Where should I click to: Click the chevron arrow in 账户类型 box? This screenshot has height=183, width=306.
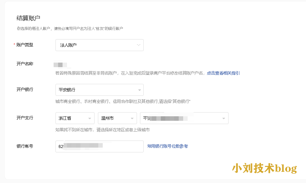click(x=139, y=45)
